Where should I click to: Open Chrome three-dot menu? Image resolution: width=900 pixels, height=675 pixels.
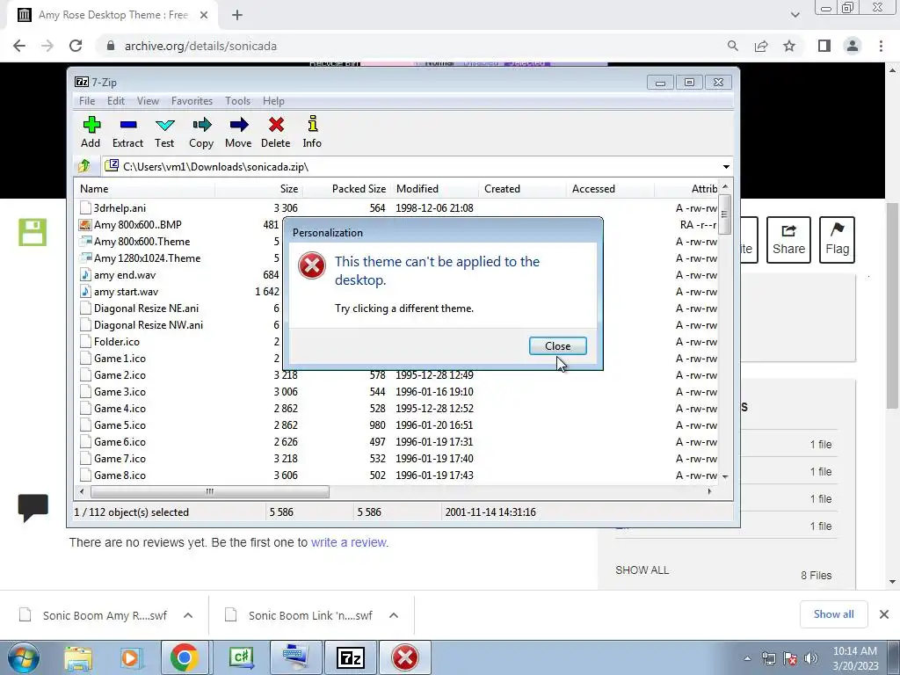click(881, 46)
